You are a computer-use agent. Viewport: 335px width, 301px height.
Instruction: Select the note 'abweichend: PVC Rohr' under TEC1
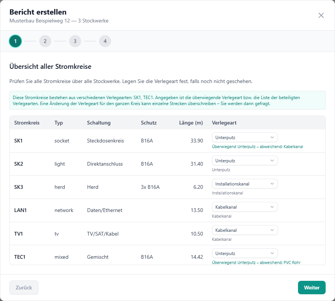(x=280, y=262)
